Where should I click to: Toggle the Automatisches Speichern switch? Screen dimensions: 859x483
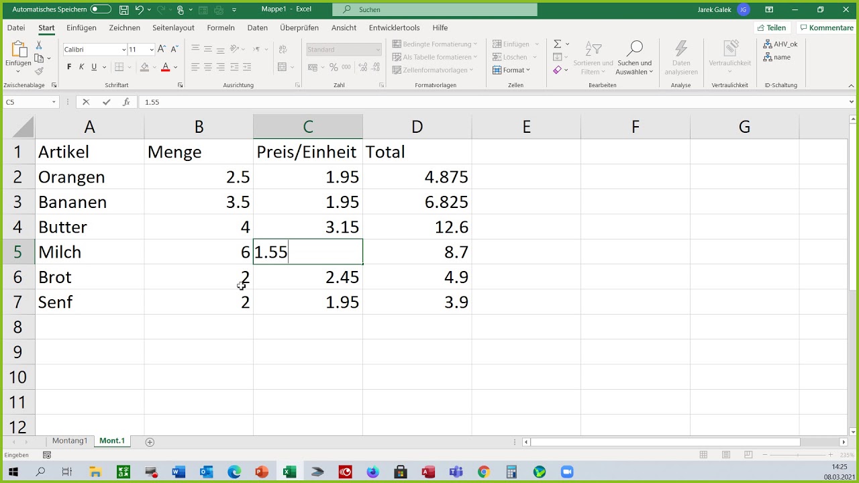[x=101, y=9]
